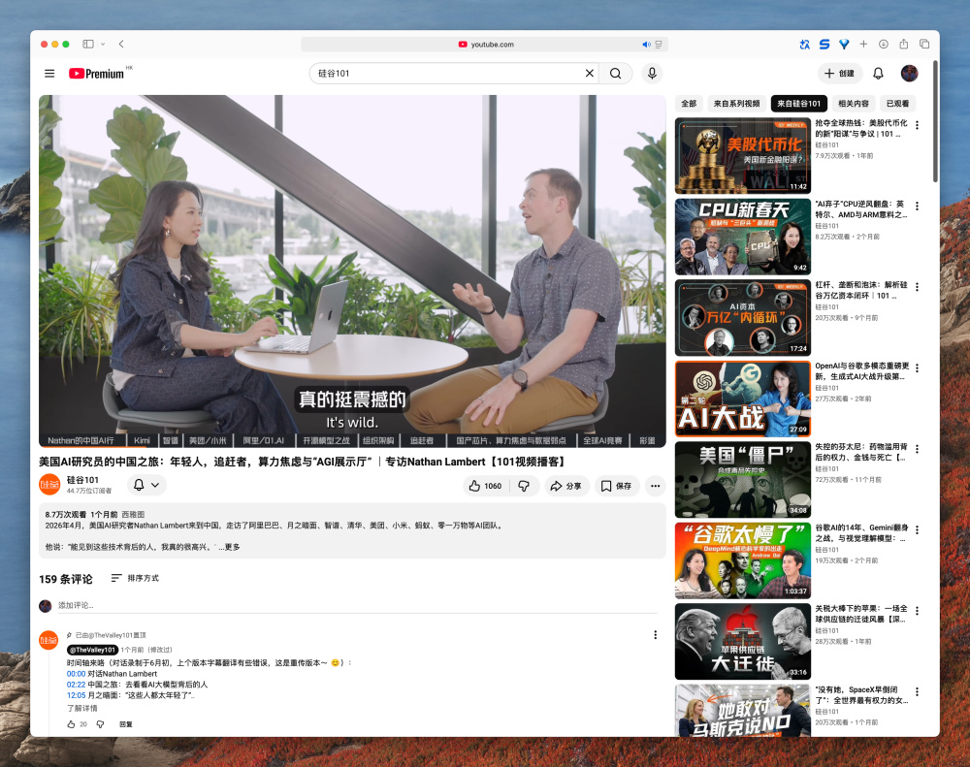Jump to timestamp 02:22 in comment
970x767 pixels.
(76, 685)
